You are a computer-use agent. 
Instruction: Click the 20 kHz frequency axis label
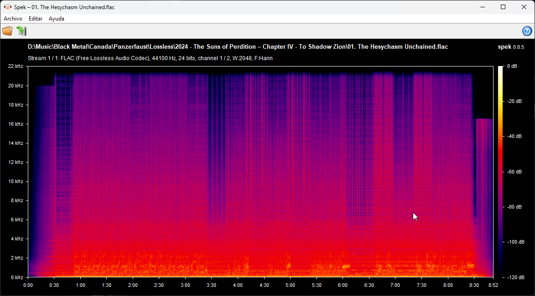pos(16,86)
